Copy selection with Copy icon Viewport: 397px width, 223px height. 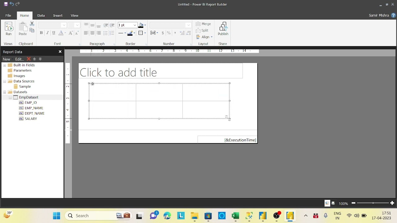tap(32, 30)
